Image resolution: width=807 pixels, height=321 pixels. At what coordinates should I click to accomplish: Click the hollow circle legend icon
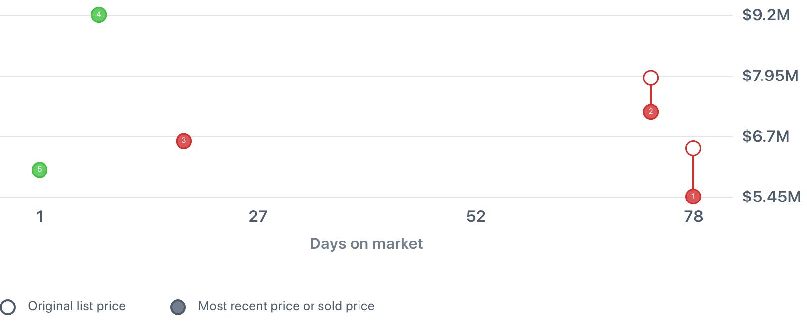(x=8, y=307)
